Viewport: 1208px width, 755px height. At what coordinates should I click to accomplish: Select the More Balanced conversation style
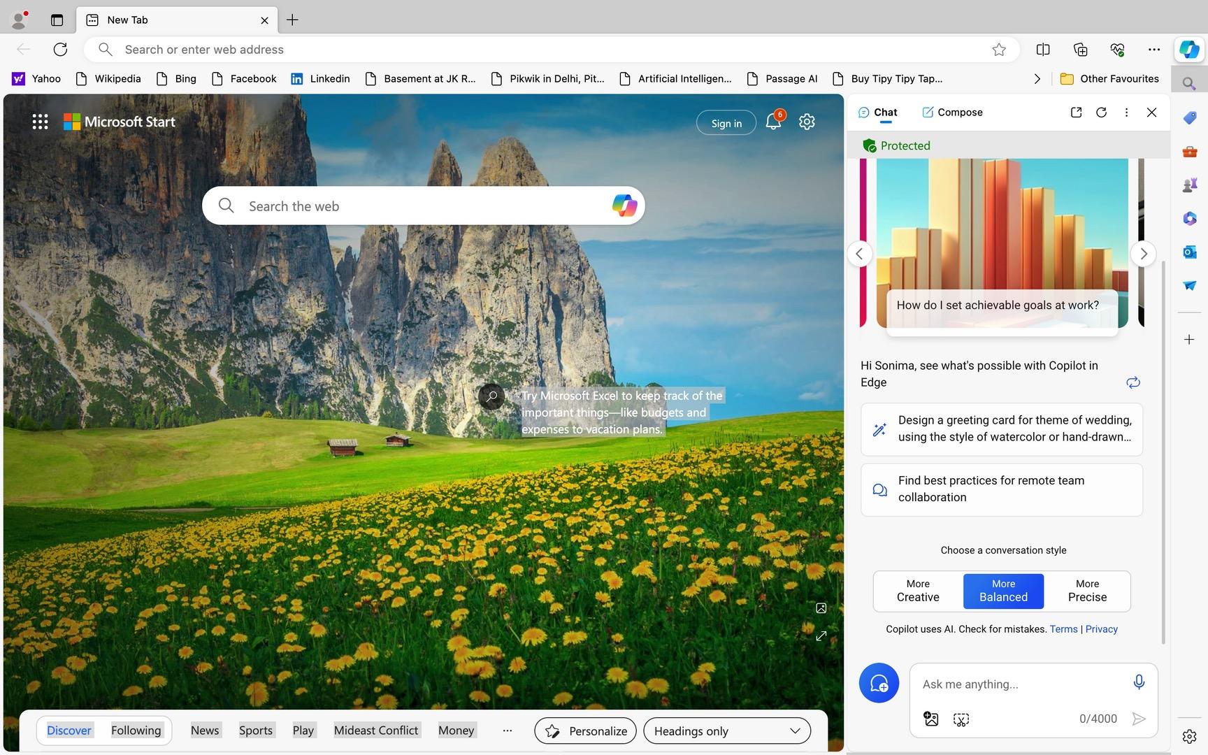(1003, 591)
